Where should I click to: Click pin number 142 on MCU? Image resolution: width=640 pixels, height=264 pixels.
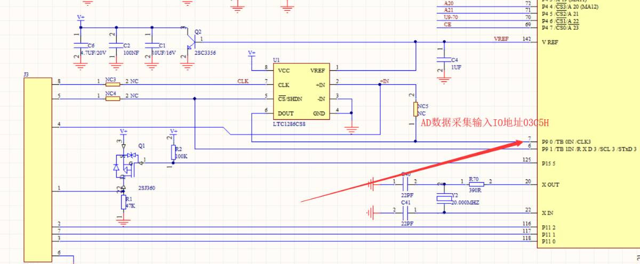(x=526, y=39)
